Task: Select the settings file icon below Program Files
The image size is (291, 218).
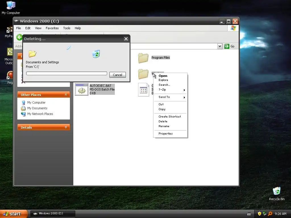Action: 144,90
